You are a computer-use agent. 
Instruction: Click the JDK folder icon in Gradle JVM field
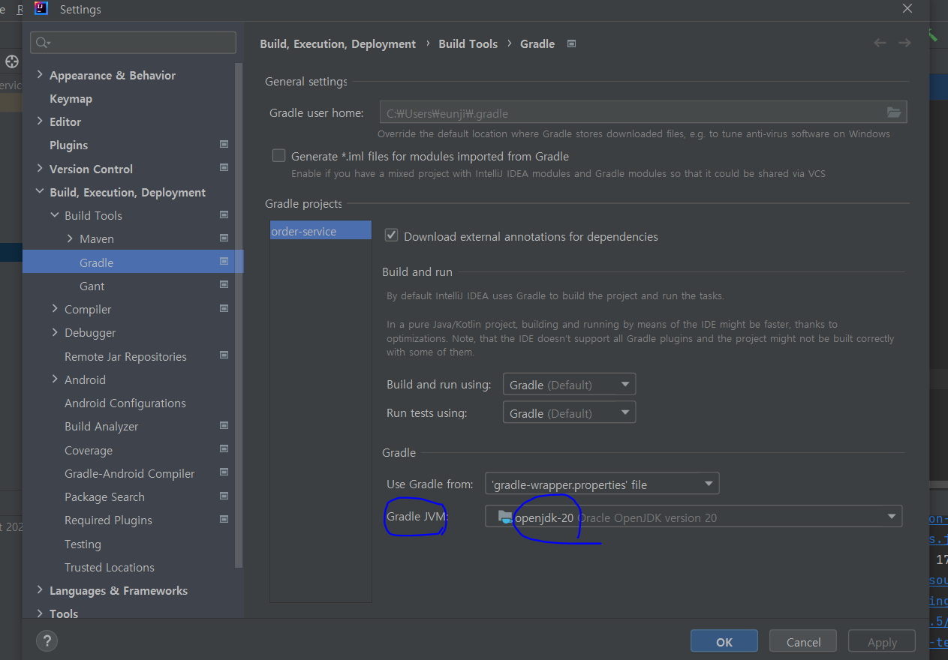pyautogui.click(x=504, y=516)
